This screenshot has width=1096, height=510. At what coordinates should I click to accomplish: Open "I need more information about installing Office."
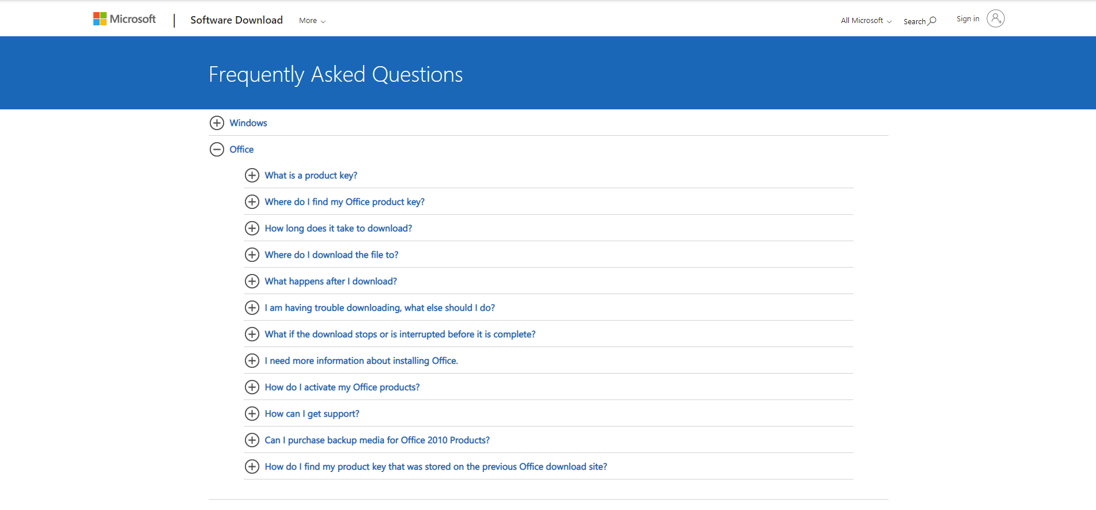361,361
